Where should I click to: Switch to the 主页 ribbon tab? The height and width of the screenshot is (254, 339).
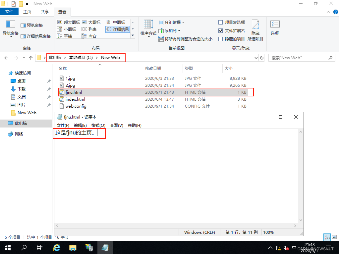[x=27, y=11]
